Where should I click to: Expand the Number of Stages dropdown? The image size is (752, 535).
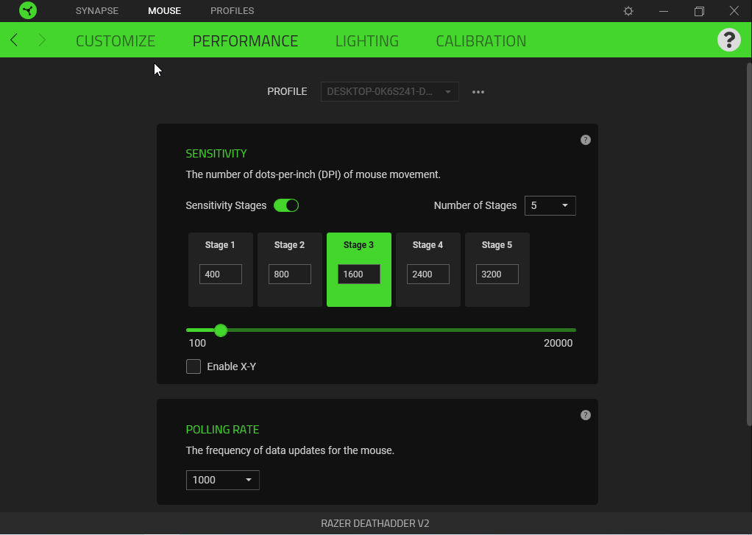(x=550, y=205)
